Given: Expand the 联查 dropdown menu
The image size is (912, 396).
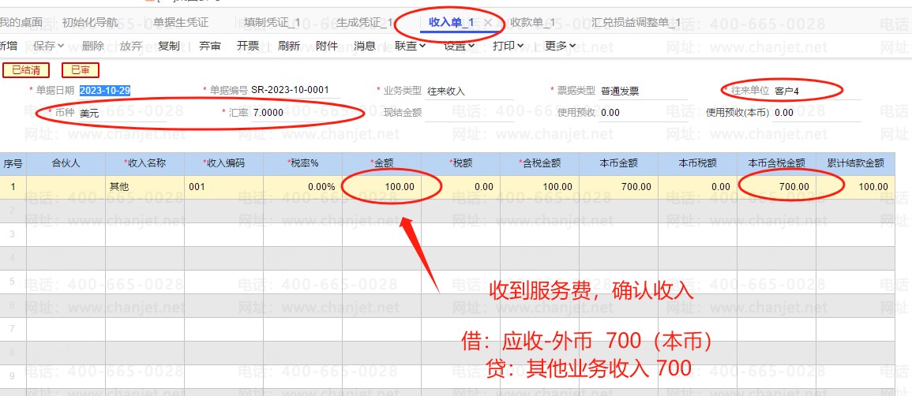Looking at the screenshot, I should (410, 46).
